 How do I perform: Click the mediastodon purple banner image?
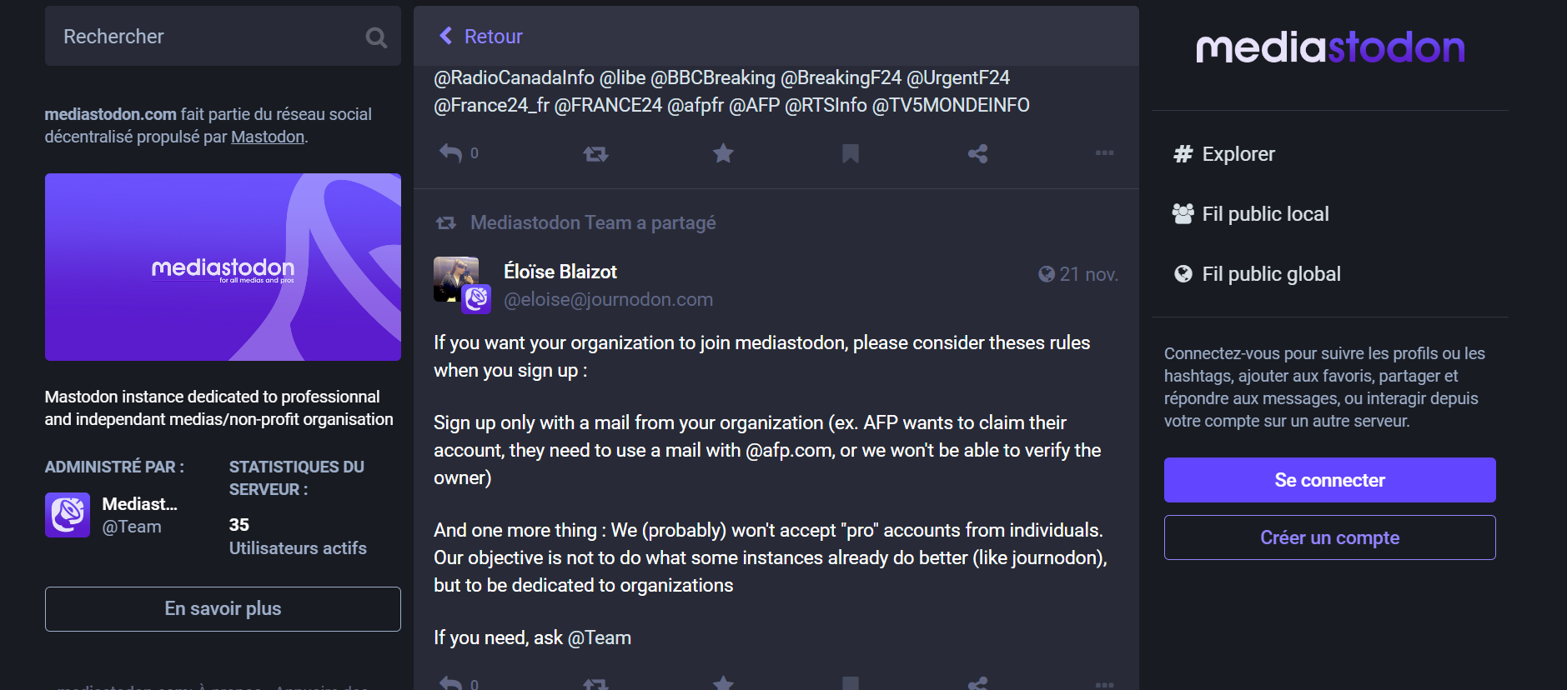click(223, 267)
